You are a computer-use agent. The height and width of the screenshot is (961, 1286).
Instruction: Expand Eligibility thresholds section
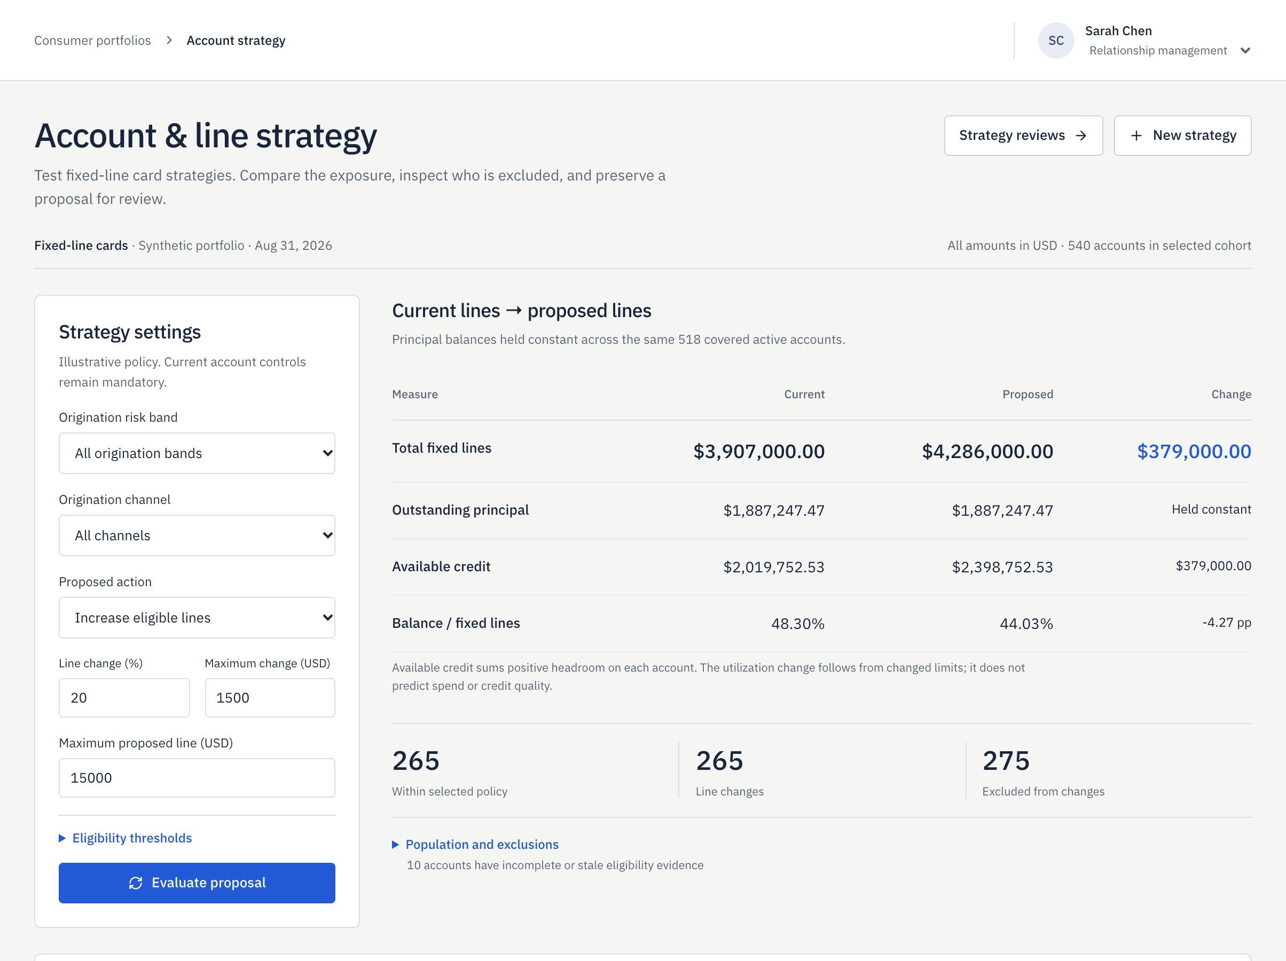(126, 838)
